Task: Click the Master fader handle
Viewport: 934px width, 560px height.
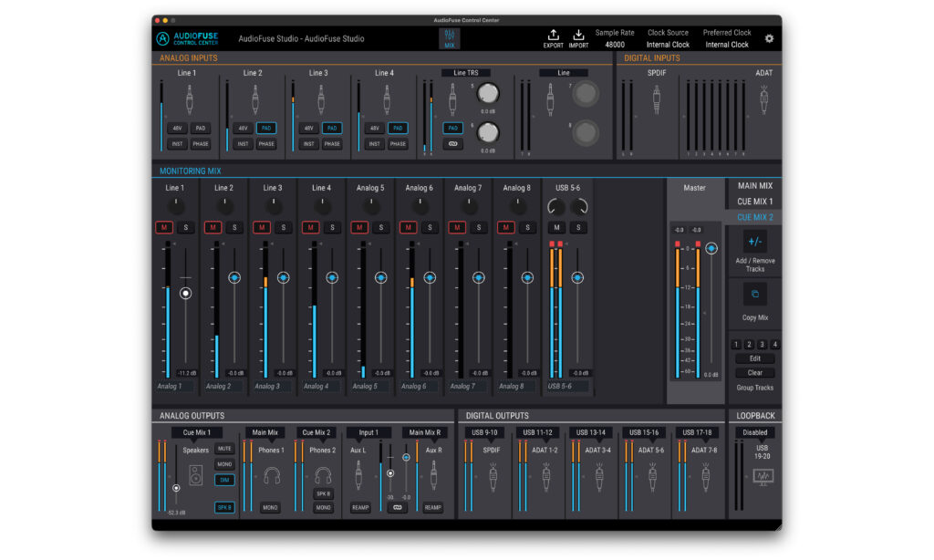Action: (711, 248)
